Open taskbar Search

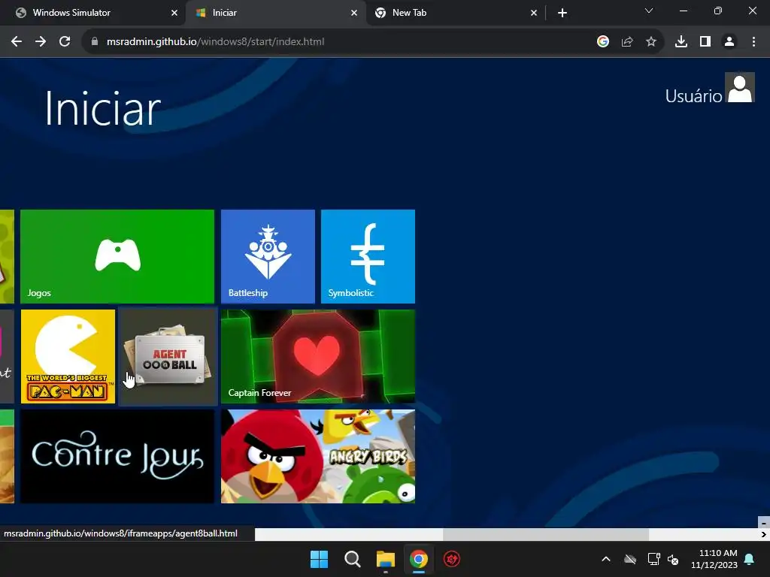click(x=353, y=559)
